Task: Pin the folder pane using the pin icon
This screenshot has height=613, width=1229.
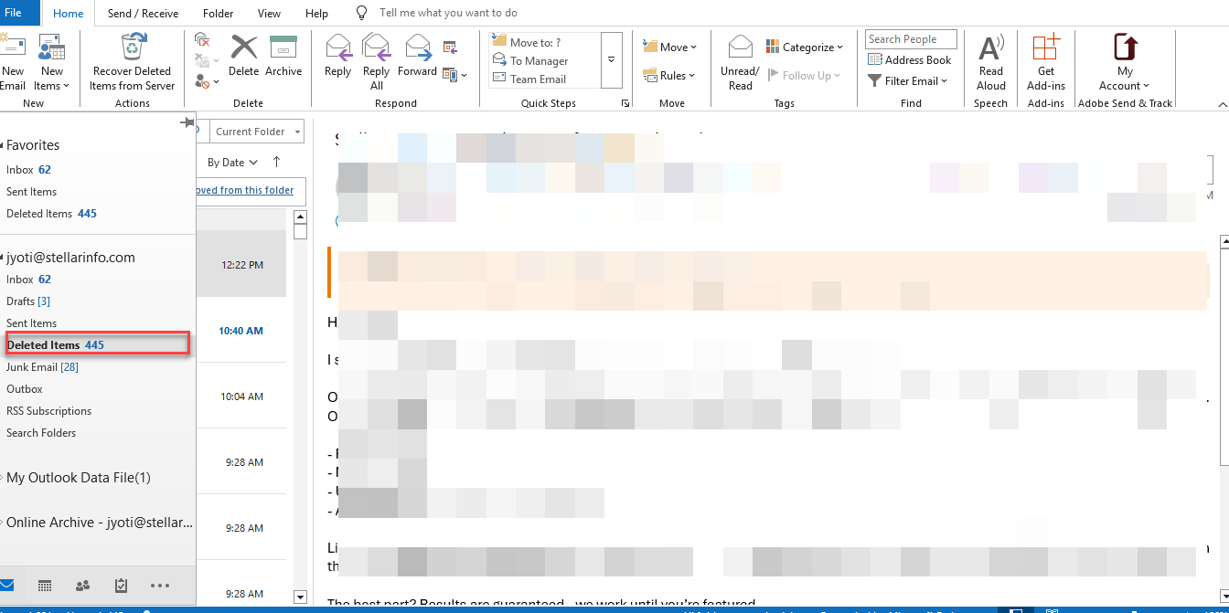Action: (x=187, y=122)
